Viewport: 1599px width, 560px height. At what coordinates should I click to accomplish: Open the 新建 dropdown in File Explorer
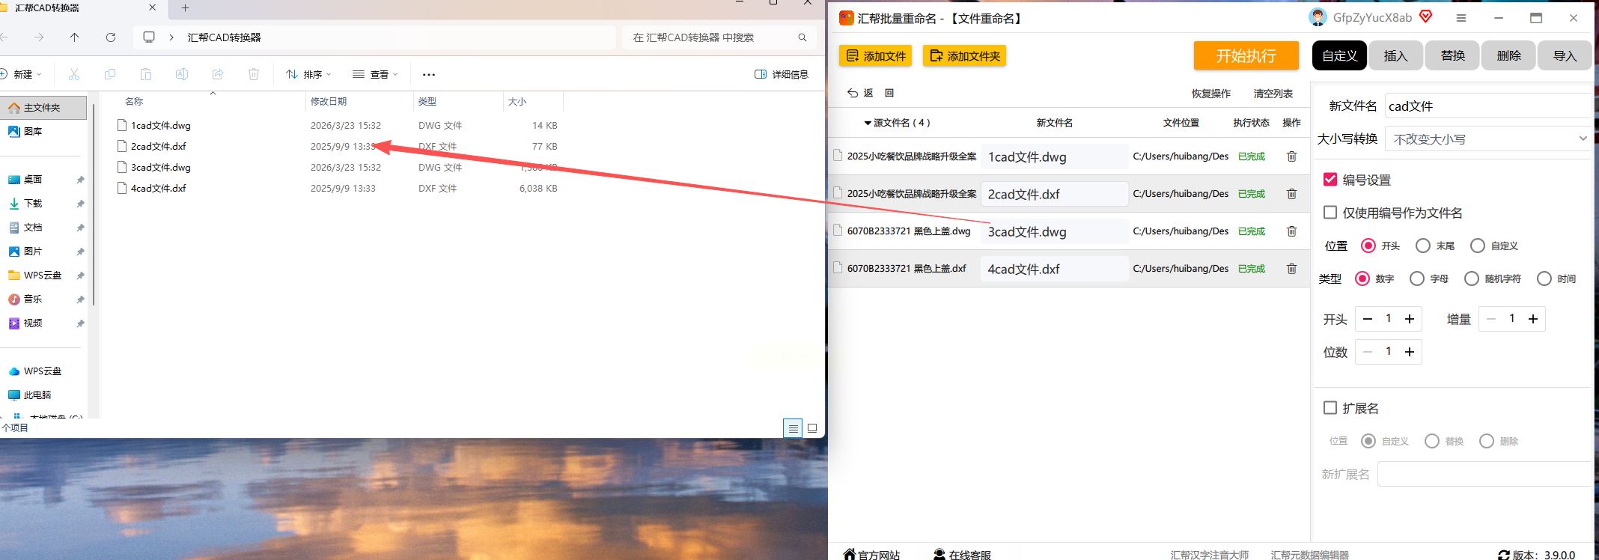pos(21,74)
